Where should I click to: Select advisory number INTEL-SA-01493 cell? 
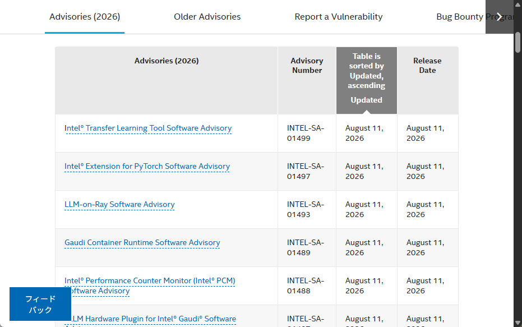click(x=307, y=209)
